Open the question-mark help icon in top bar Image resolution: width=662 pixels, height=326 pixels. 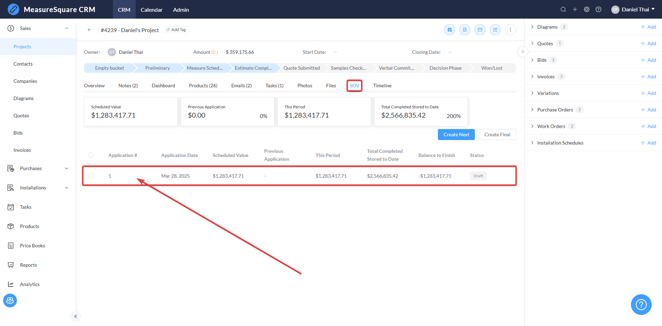[598, 9]
